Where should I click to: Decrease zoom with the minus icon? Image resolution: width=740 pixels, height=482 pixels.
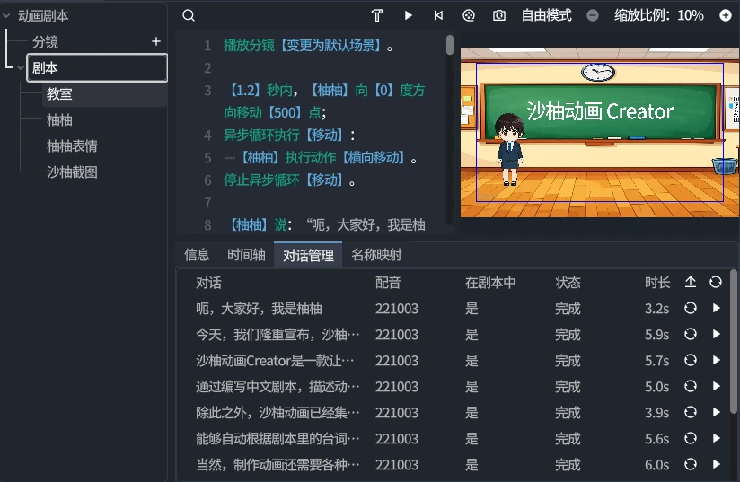pos(593,15)
